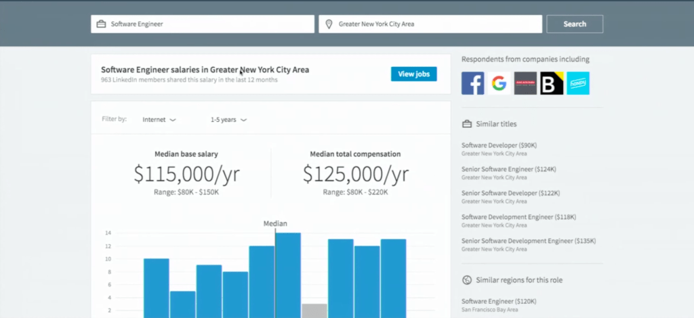
Task: Click the View jobs button
Action: [x=414, y=74]
